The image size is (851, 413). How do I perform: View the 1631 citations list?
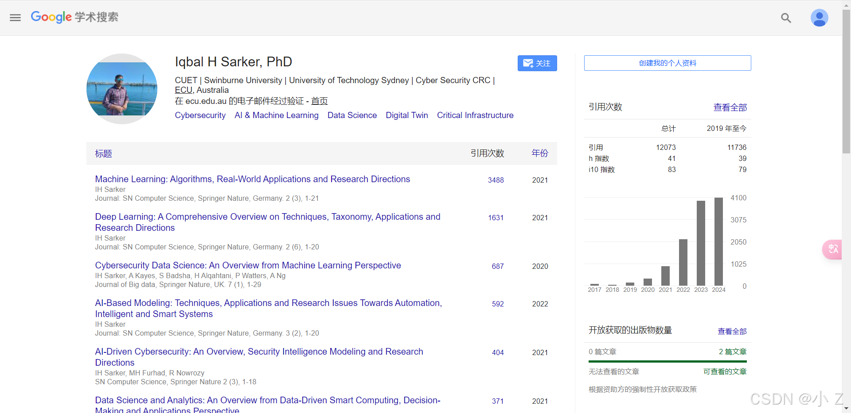click(x=496, y=218)
